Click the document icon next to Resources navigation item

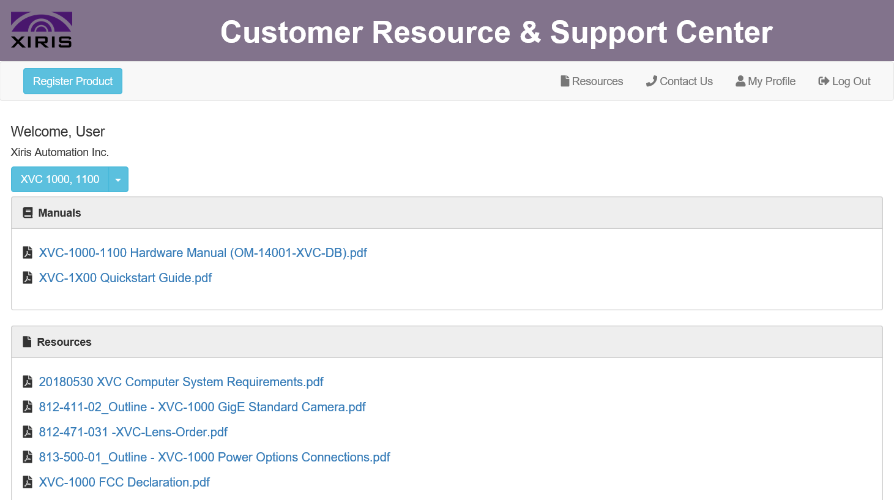(x=565, y=81)
